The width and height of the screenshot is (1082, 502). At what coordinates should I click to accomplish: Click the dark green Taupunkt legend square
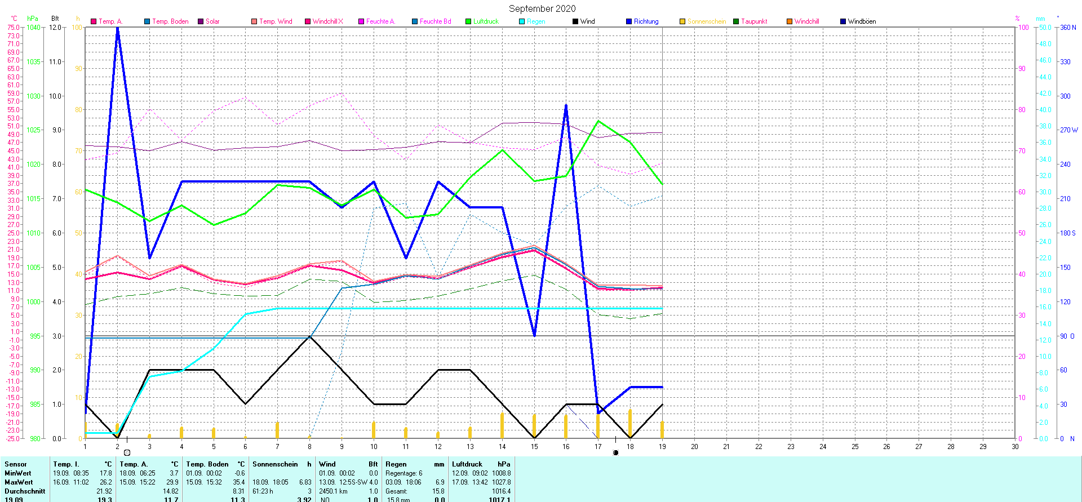pos(736,21)
